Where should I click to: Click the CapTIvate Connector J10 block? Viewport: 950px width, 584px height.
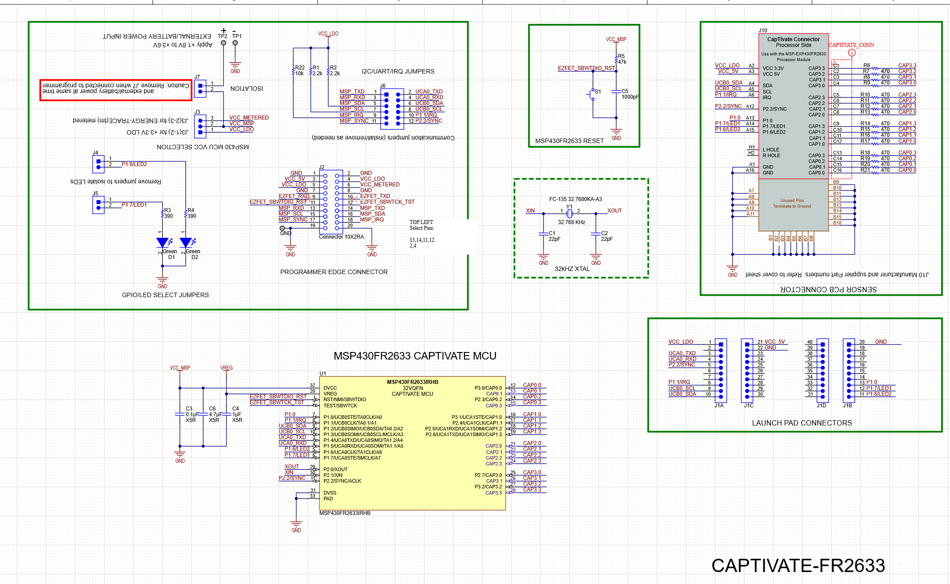point(793,106)
